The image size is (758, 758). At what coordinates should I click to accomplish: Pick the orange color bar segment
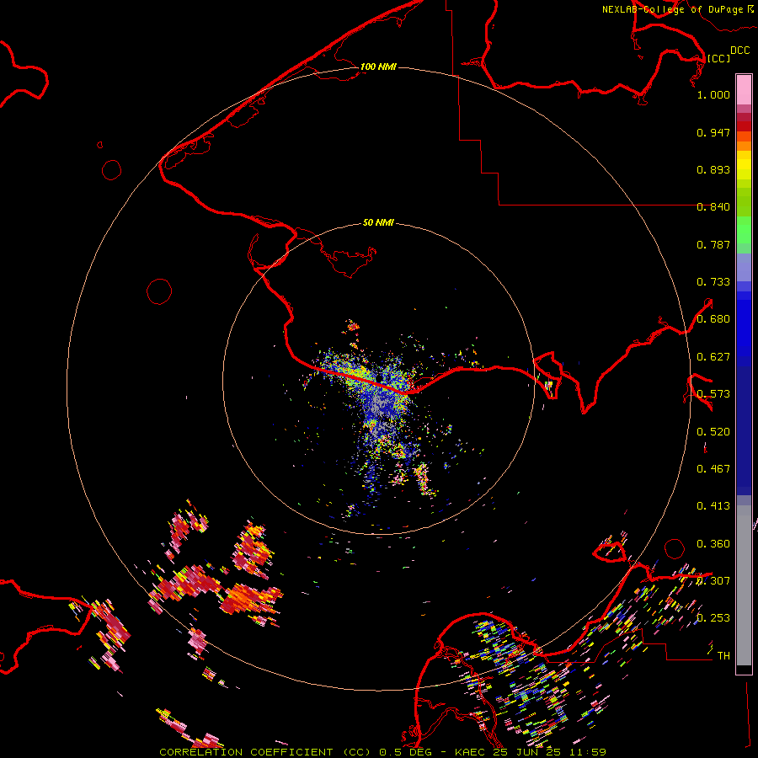(744, 146)
